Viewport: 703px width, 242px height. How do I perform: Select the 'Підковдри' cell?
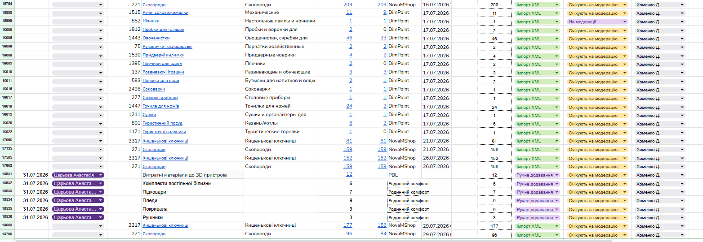[x=192, y=192]
